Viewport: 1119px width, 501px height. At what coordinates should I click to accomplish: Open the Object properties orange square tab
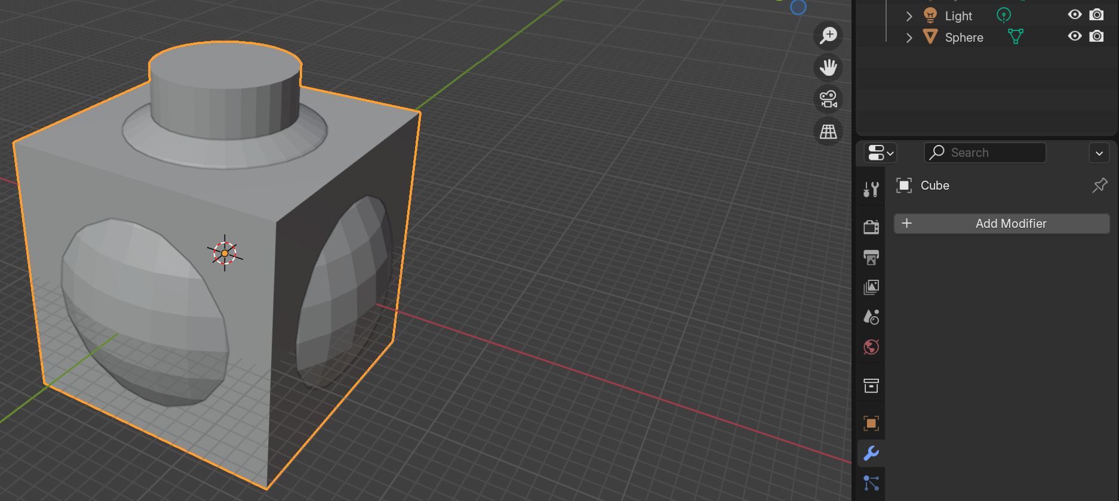pos(871,423)
